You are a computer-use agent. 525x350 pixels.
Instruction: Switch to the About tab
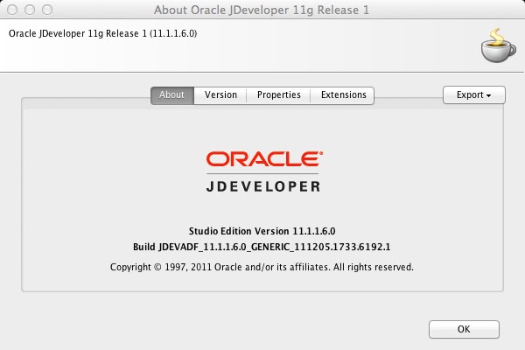172,95
